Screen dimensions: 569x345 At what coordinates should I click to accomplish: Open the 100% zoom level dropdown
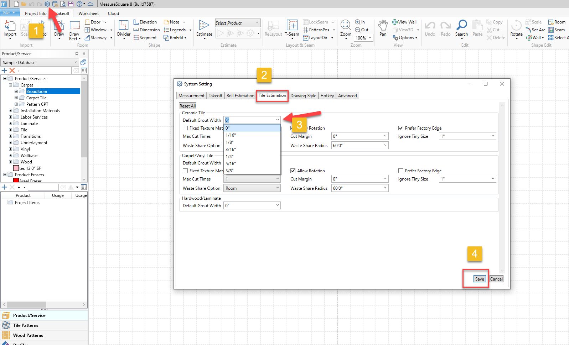coord(363,38)
